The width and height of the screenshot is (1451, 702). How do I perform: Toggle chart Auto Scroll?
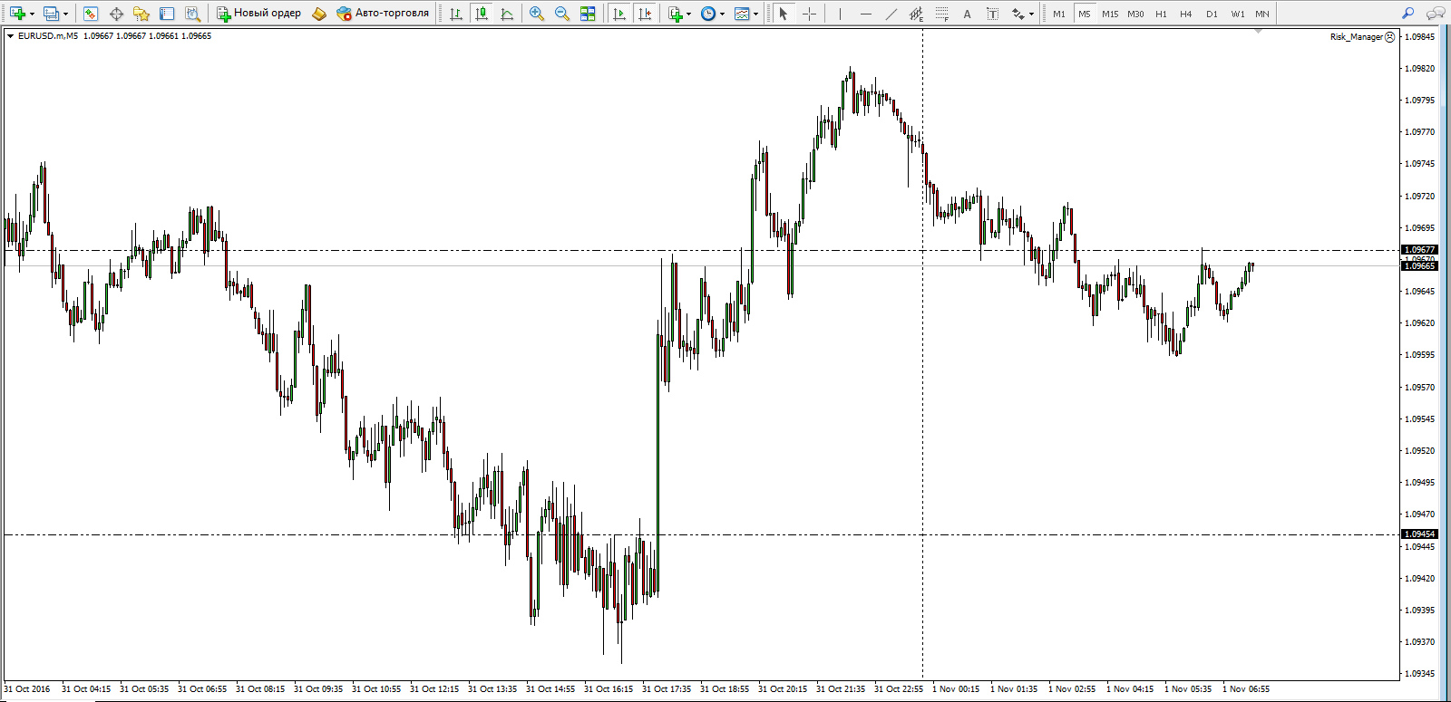(619, 14)
